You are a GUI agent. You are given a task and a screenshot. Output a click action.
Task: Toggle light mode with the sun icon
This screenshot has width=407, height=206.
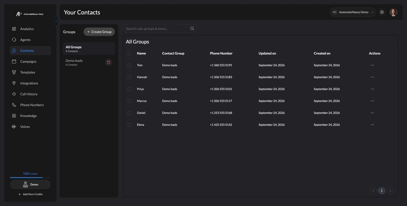[x=382, y=12]
